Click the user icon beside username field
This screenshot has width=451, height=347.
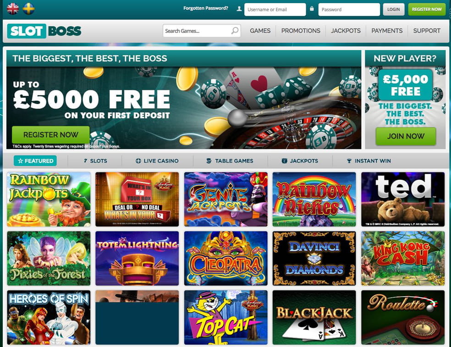[x=239, y=9]
